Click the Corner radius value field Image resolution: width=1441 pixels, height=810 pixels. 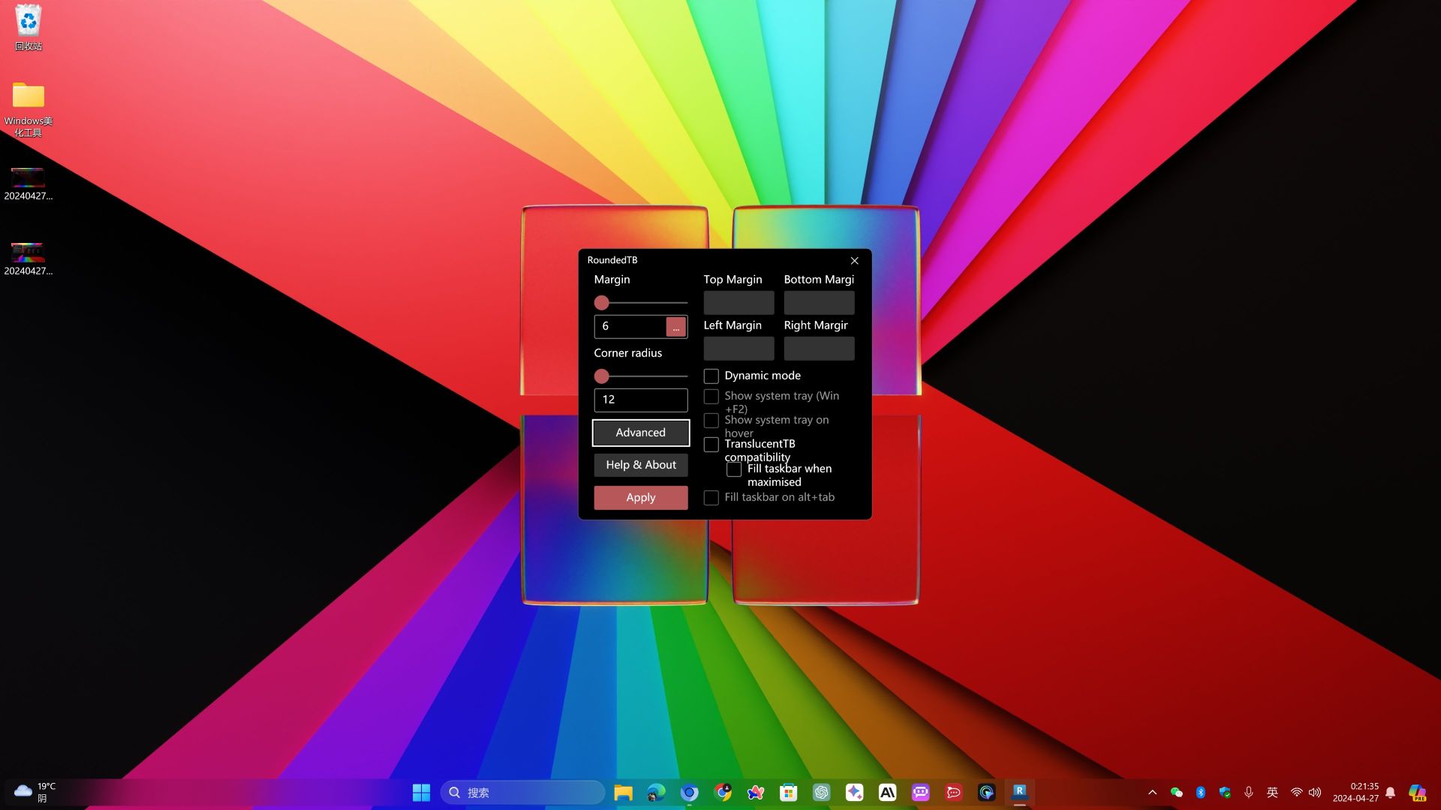tap(640, 400)
